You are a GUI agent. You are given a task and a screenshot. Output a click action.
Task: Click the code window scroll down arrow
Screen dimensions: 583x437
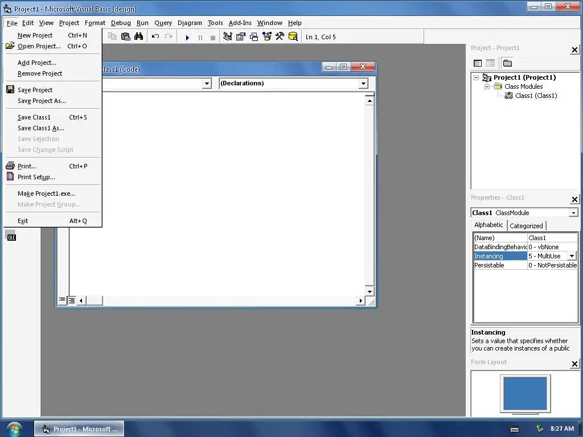coord(369,291)
